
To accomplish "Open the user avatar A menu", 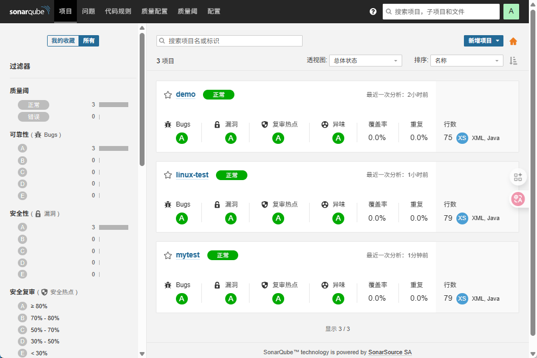I will [x=511, y=11].
